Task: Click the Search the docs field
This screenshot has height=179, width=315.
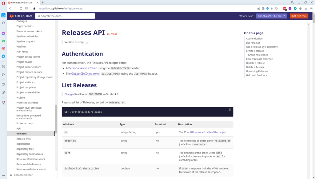Action: coord(65,16)
